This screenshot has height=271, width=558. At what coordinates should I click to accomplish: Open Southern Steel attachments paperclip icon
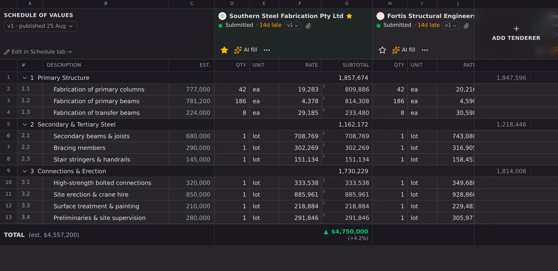click(x=308, y=25)
